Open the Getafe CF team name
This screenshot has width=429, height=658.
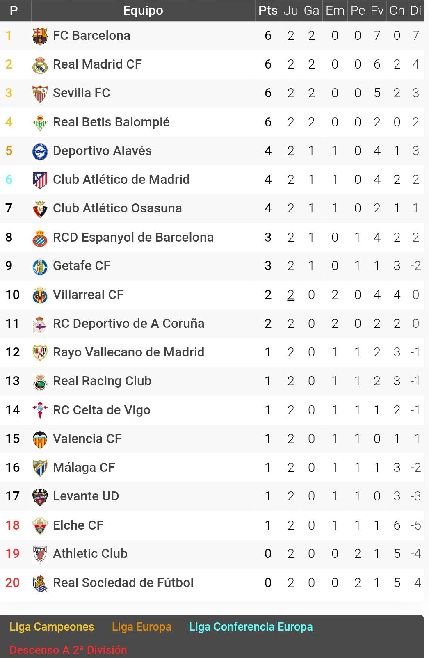(82, 266)
